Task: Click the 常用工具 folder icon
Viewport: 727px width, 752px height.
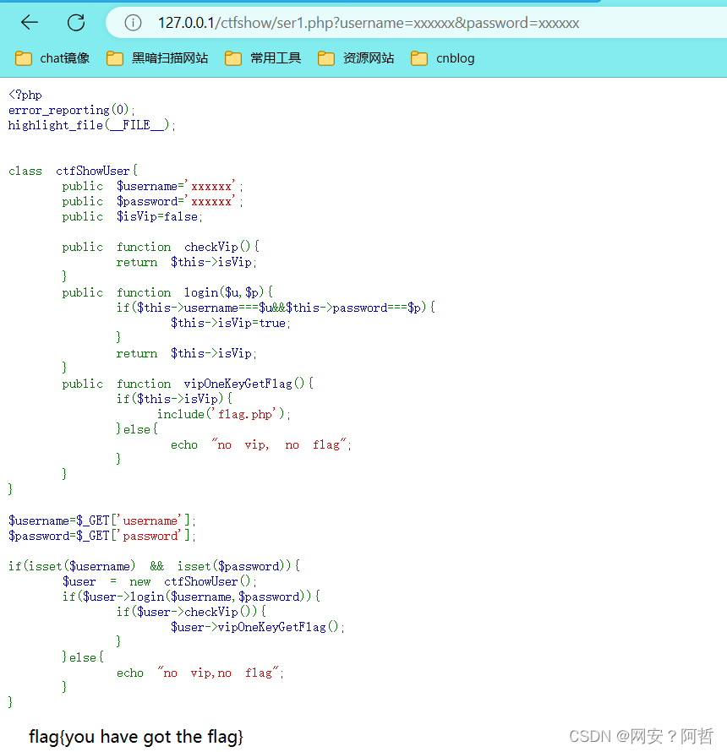Action: [x=235, y=58]
